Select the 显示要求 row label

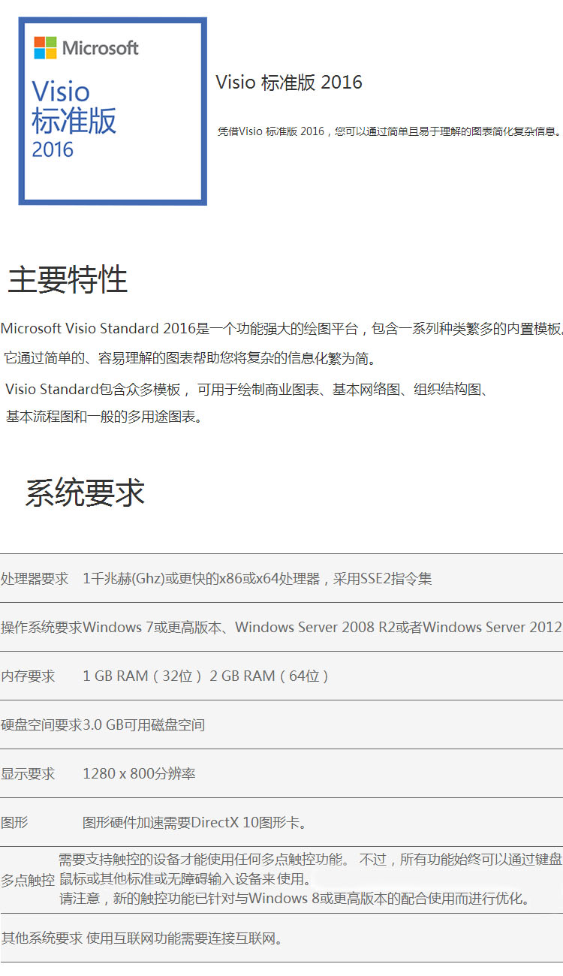[x=28, y=774]
